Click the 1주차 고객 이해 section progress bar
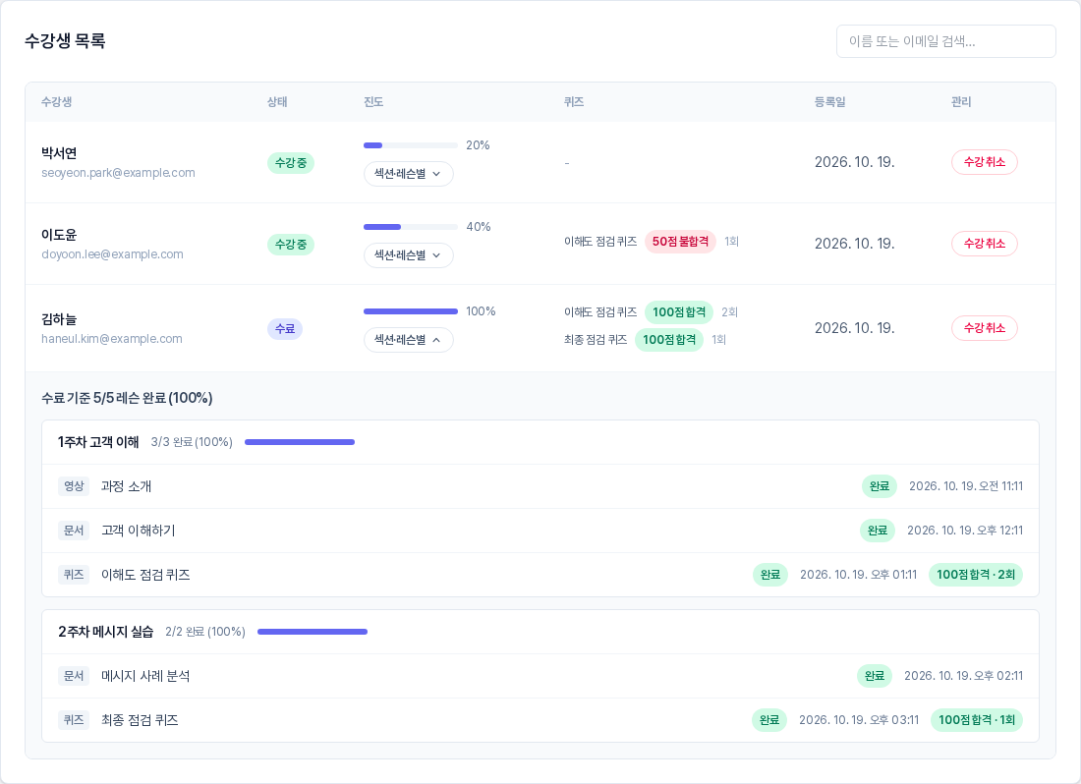The image size is (1081, 784). [300, 442]
